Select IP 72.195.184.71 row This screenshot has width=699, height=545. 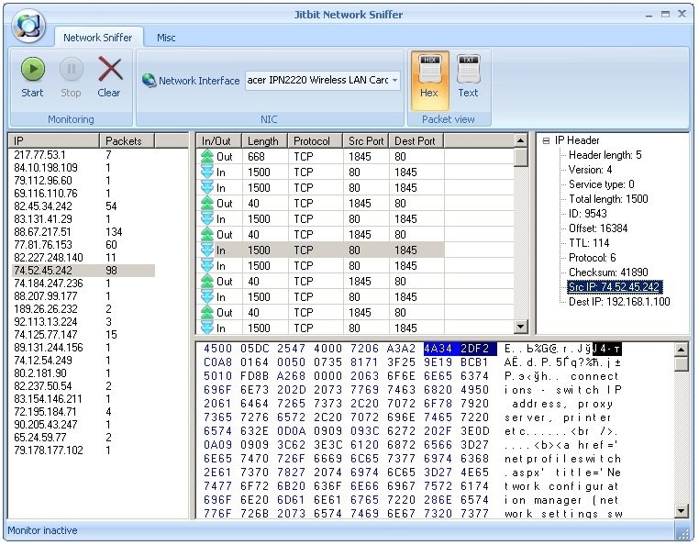click(83, 412)
